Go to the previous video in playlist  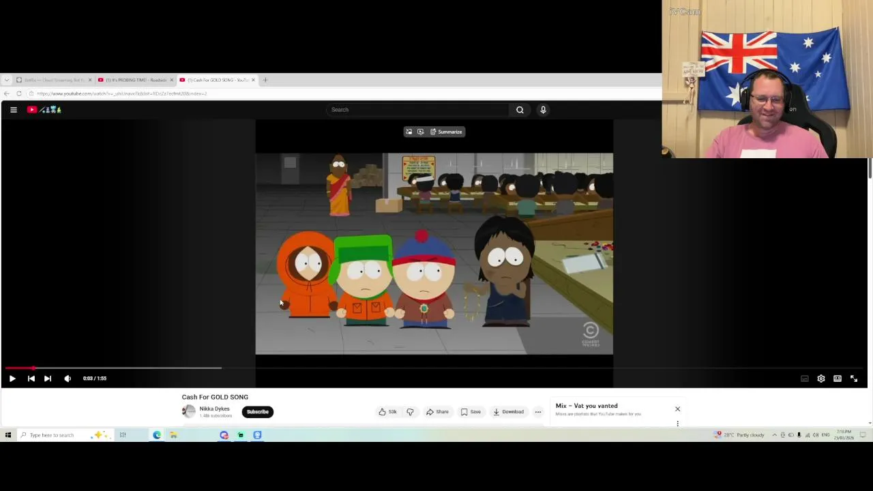tap(31, 378)
